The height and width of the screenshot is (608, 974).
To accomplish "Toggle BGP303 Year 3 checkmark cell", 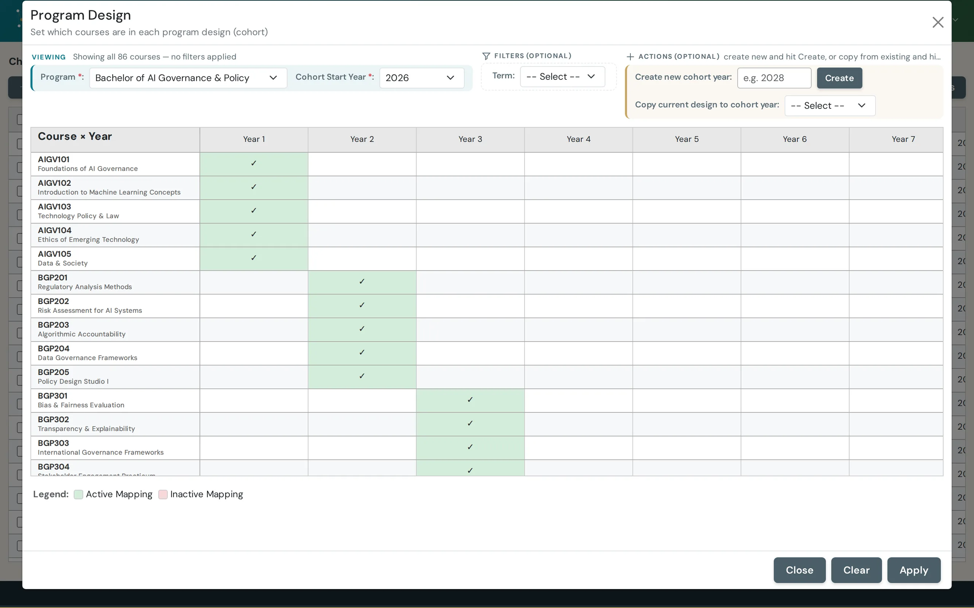I will 471,448.
